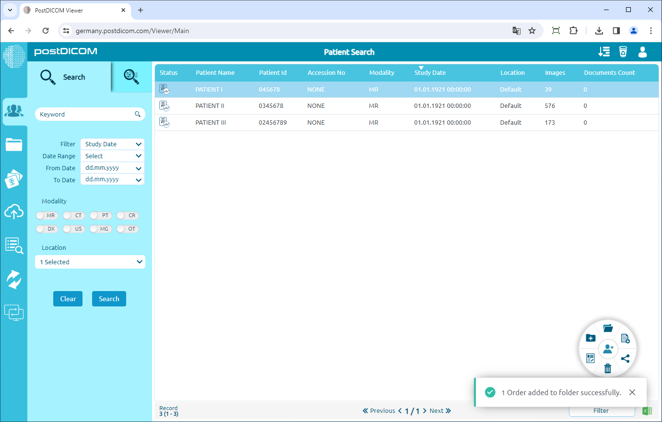Screen dimensions: 662x422
Task: Enable the CT modality filter
Action: [73, 215]
